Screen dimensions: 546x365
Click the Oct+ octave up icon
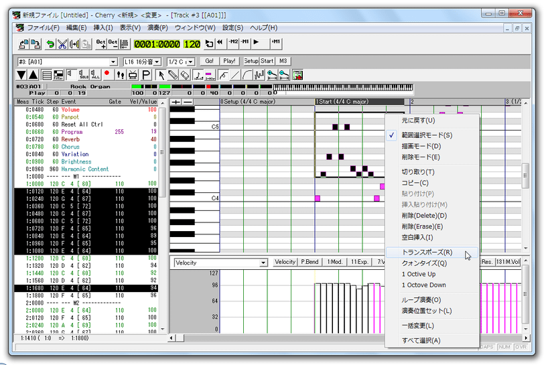101,44
